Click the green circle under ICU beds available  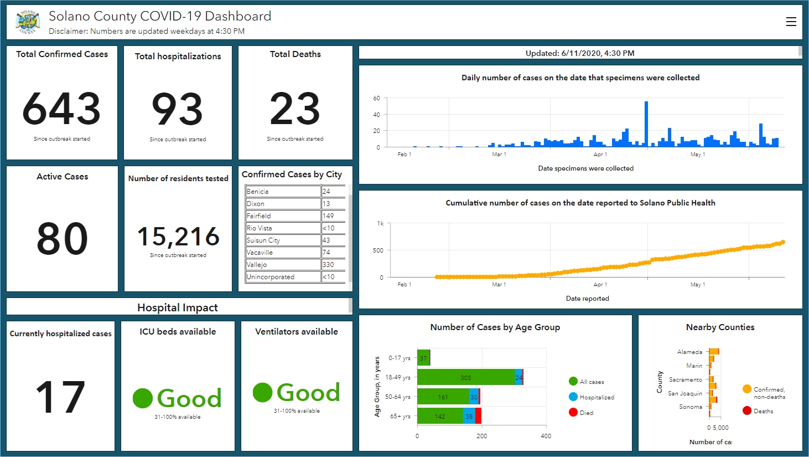143,398
